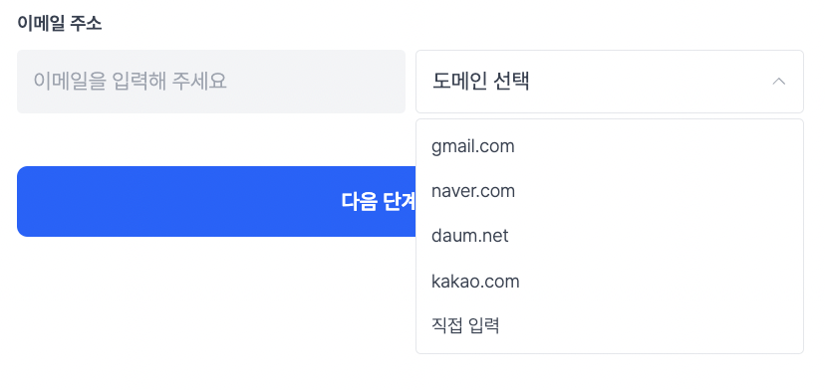Choose naver.com as the email domain
Screen dimensions: 825x390
[x=610, y=191]
